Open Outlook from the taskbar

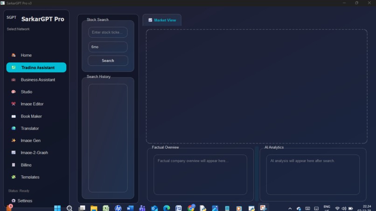point(154,208)
